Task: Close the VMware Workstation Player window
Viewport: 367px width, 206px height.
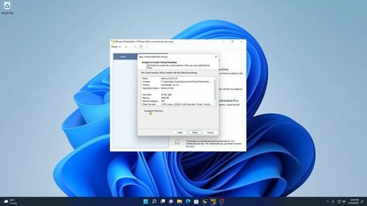Action: click(x=241, y=42)
